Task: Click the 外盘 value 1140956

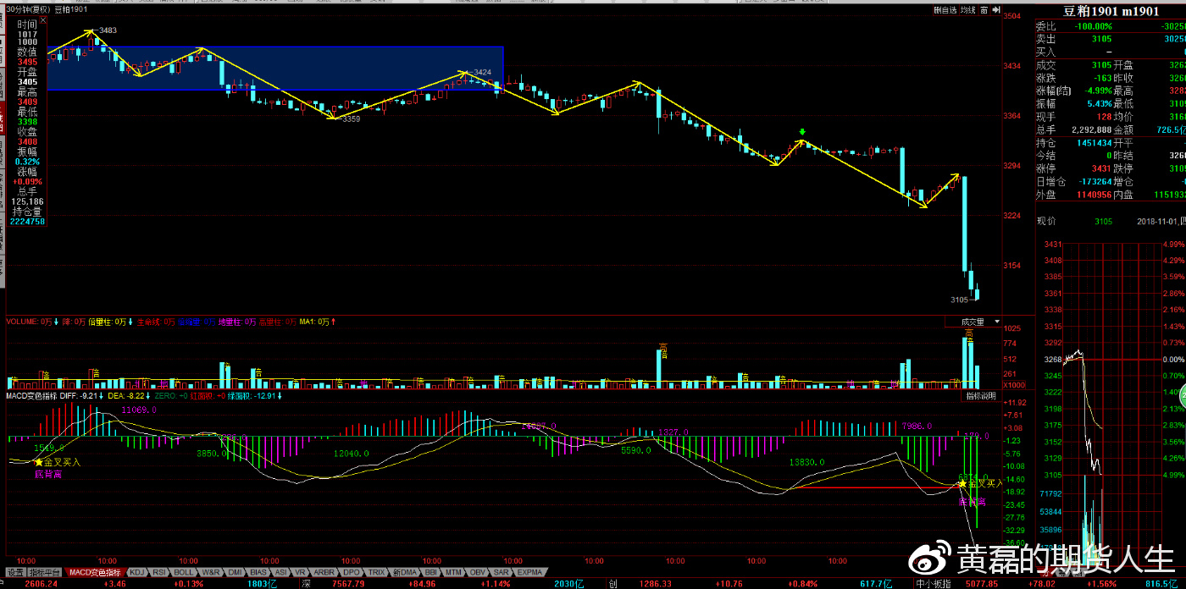Action: [1093, 194]
